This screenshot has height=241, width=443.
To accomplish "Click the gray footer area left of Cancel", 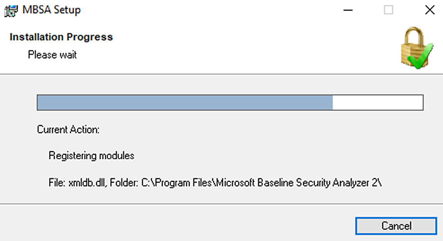I will click(x=175, y=223).
